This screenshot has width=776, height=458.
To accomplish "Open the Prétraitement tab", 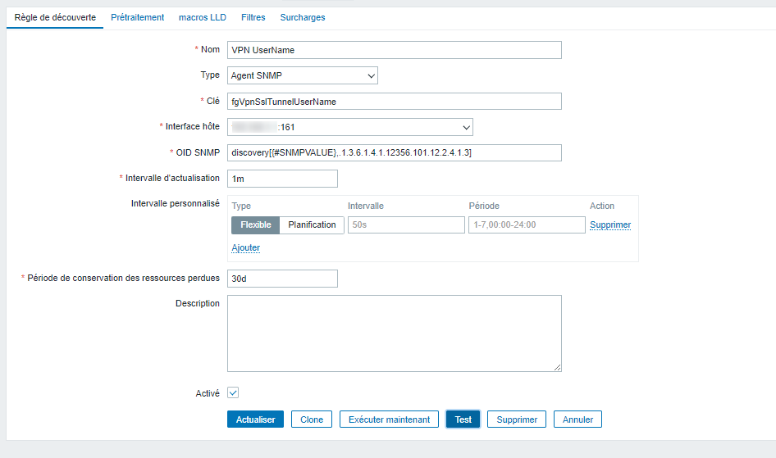I will [x=137, y=17].
